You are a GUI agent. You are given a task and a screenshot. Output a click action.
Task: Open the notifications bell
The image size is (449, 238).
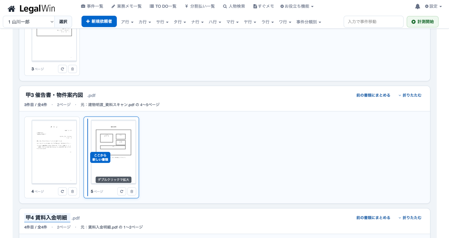pos(418,6)
